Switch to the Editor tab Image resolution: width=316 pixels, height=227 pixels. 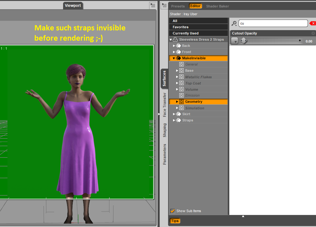point(195,6)
